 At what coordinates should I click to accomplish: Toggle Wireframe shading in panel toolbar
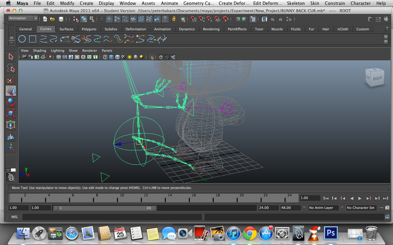[105, 57]
